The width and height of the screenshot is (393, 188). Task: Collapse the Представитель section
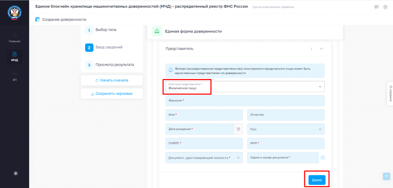pyautogui.click(x=322, y=49)
